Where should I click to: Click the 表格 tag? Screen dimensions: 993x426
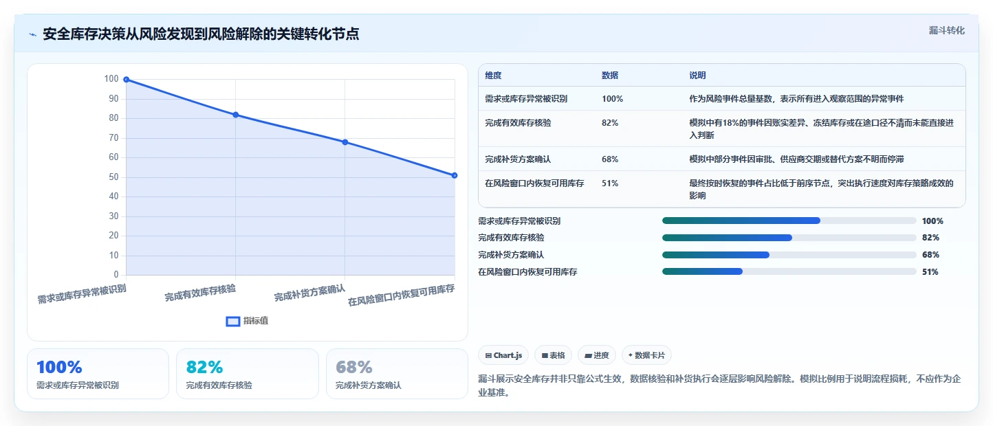pos(554,355)
